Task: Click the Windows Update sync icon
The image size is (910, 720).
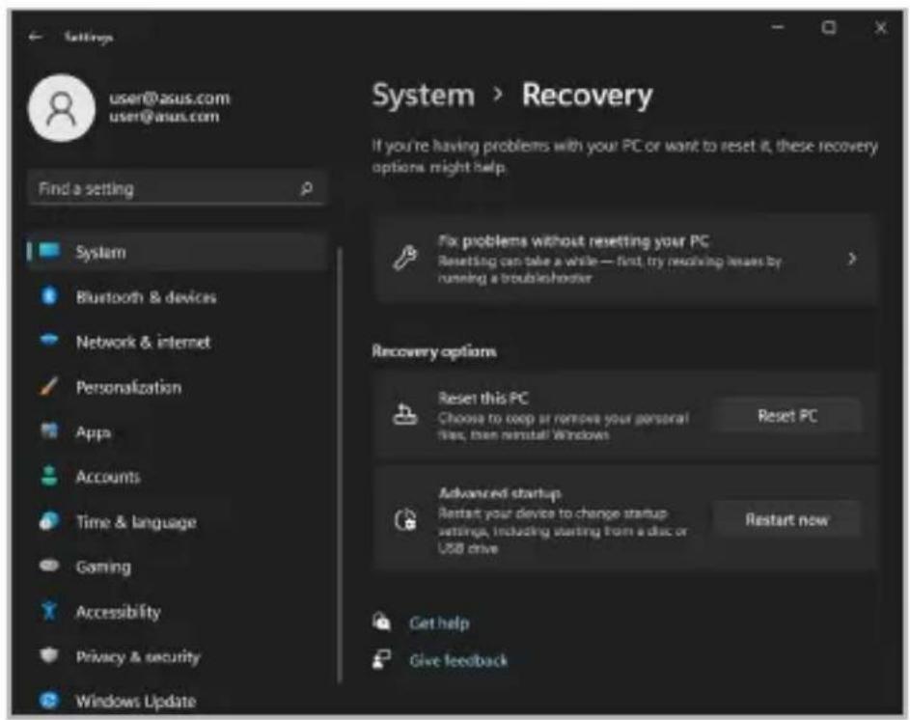Action: 49,701
